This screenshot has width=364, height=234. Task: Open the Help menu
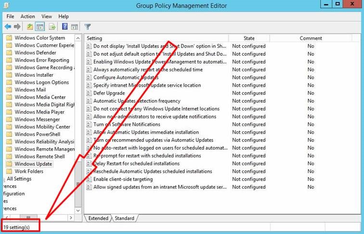tap(64, 16)
